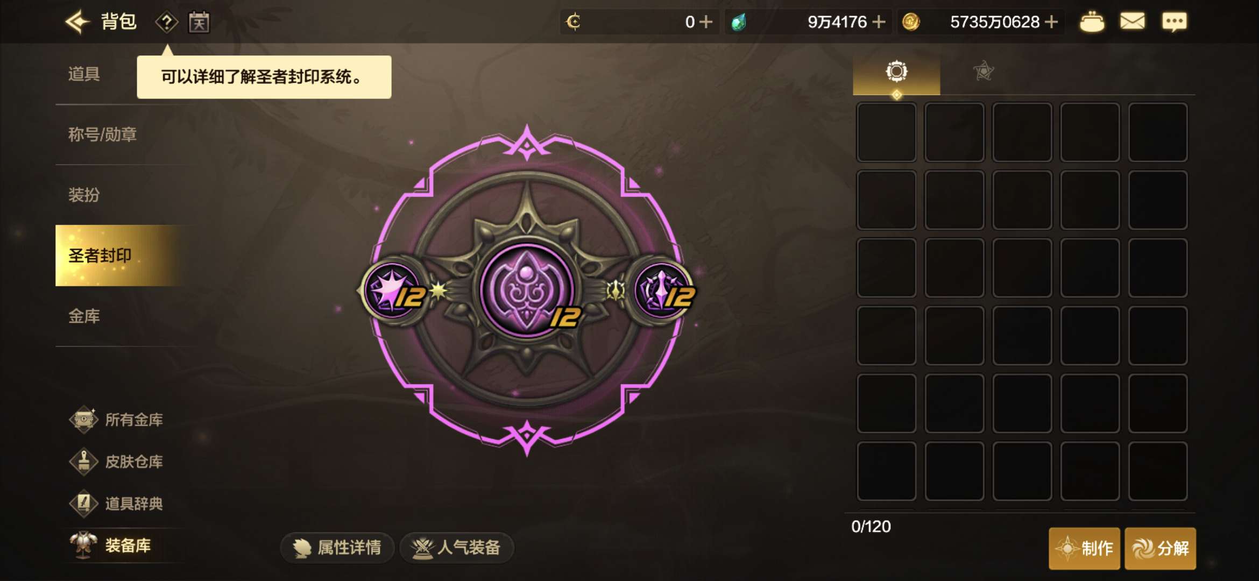Open the 装扮 tab
This screenshot has width=1259, height=581.
84,195
